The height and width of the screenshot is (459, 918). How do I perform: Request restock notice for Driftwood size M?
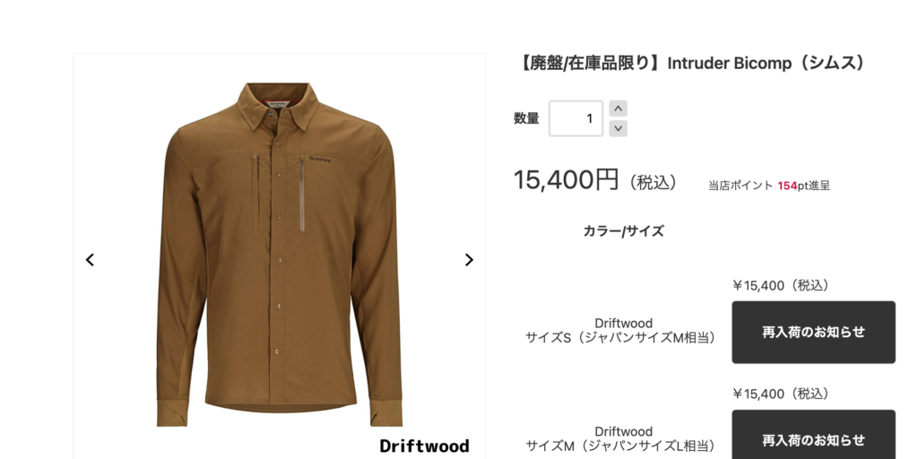click(x=813, y=435)
